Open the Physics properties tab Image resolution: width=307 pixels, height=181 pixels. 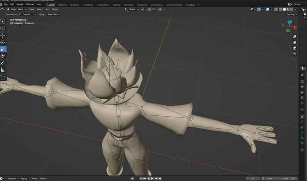(302, 122)
